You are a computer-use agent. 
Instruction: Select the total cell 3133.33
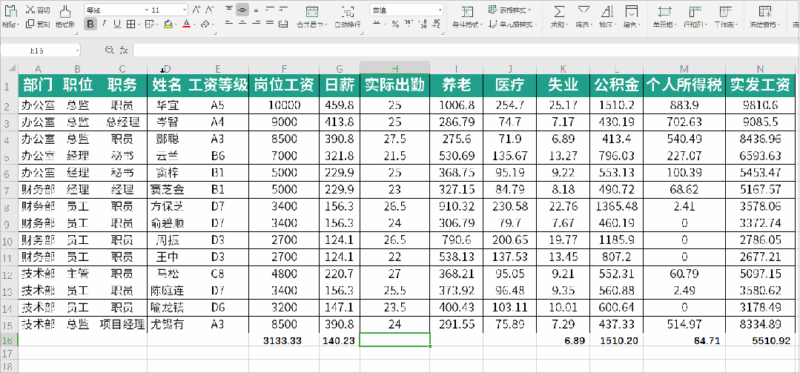[x=284, y=341]
